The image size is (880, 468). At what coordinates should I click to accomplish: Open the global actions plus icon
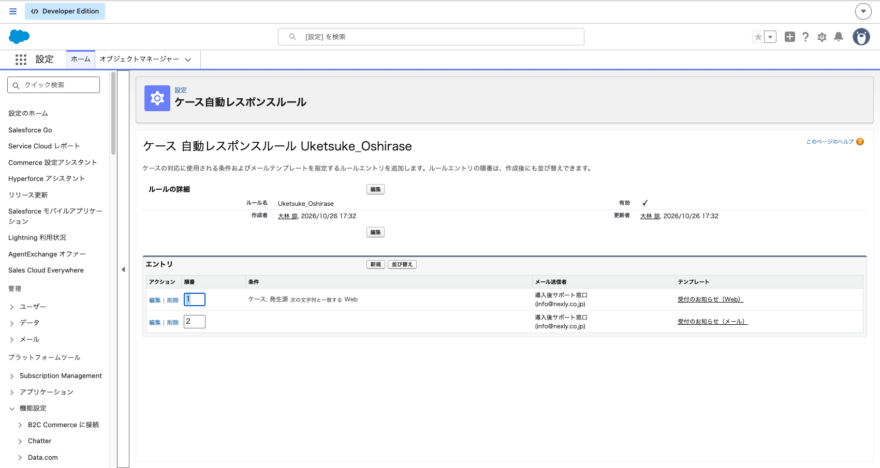(x=790, y=37)
